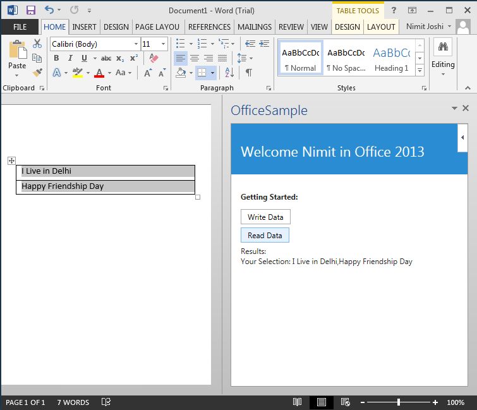
Task: Apply Text Effects with the outlined A
Action: click(57, 73)
